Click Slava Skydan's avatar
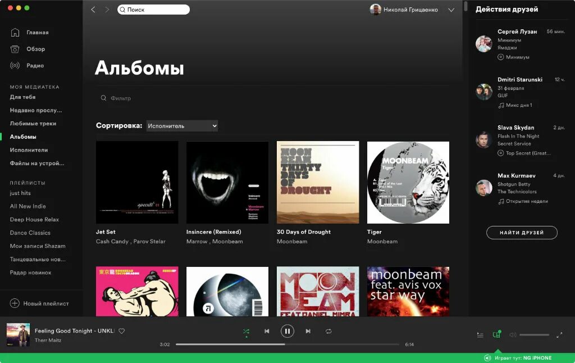This screenshot has width=575, height=363. 483,140
